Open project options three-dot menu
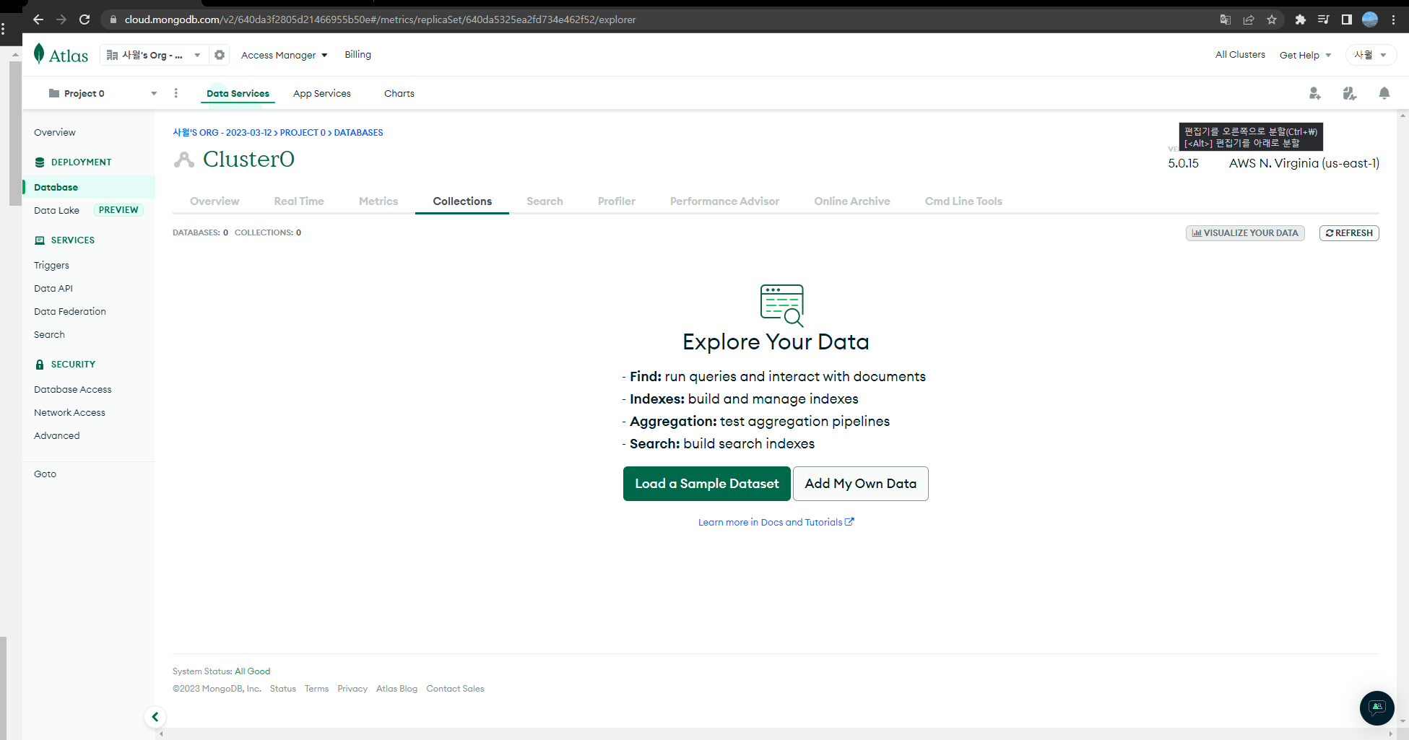Screen dimensions: 1409x740 tap(175, 93)
